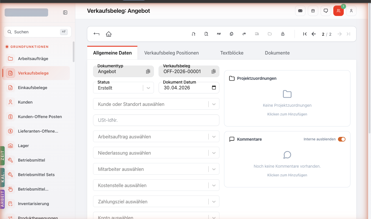Open Verkaufsbelege in the sidebar
Image resolution: width=371 pixels, height=219 pixels.
pyautogui.click(x=36, y=73)
